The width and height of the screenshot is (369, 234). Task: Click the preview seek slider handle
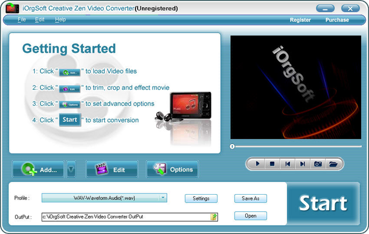[232, 146]
